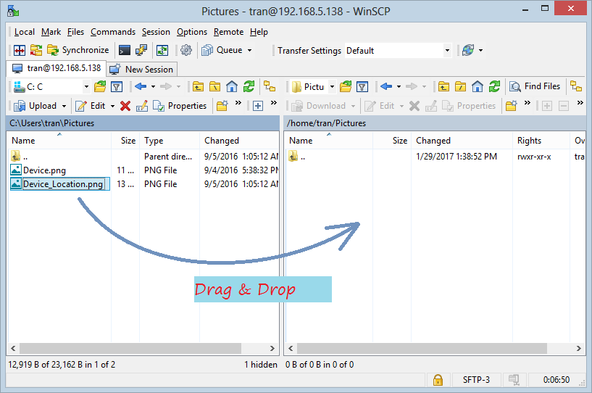Open the Commands menu
This screenshot has width=592, height=393.
click(113, 32)
